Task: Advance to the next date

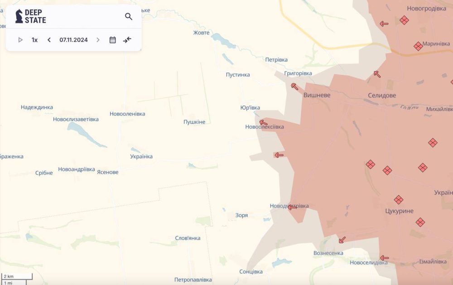Action: pyautogui.click(x=98, y=40)
